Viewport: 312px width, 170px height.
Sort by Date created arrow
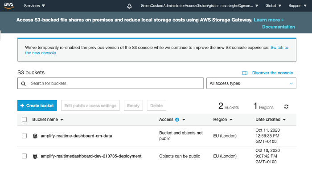point(284,120)
